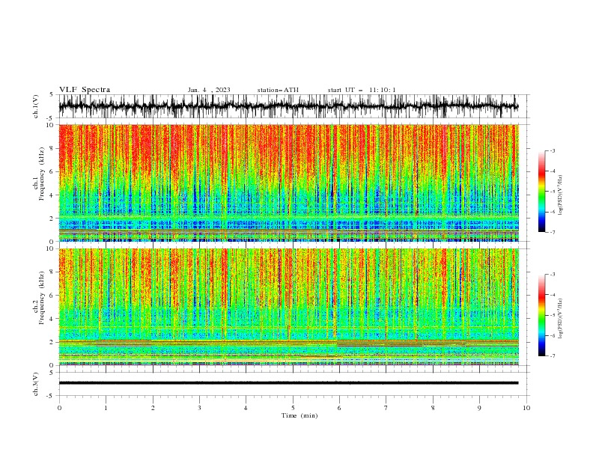Click inside the ch.1 spectrogram panel
This screenshot has width=593, height=458.
coord(289,183)
